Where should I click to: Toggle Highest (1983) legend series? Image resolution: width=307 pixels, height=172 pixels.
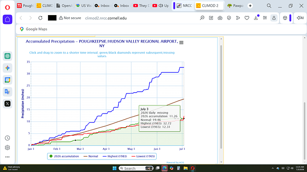tap(115, 156)
